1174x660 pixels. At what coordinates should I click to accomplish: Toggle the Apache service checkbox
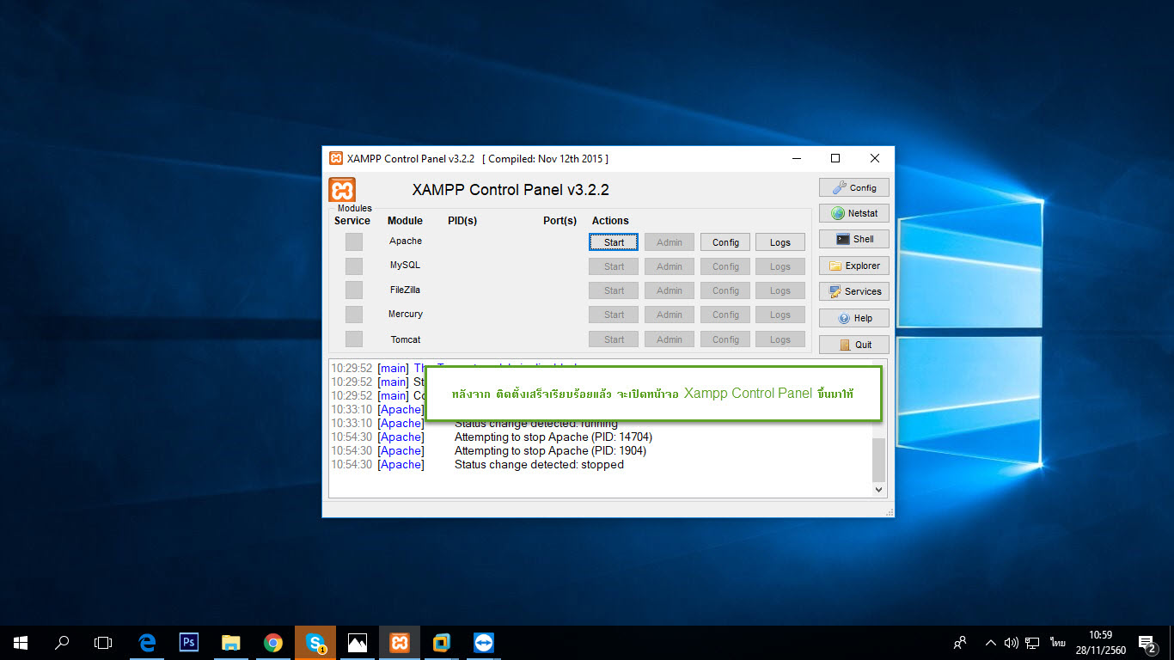tap(354, 242)
